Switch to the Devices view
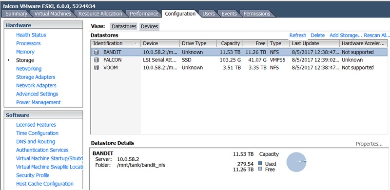 click(149, 26)
